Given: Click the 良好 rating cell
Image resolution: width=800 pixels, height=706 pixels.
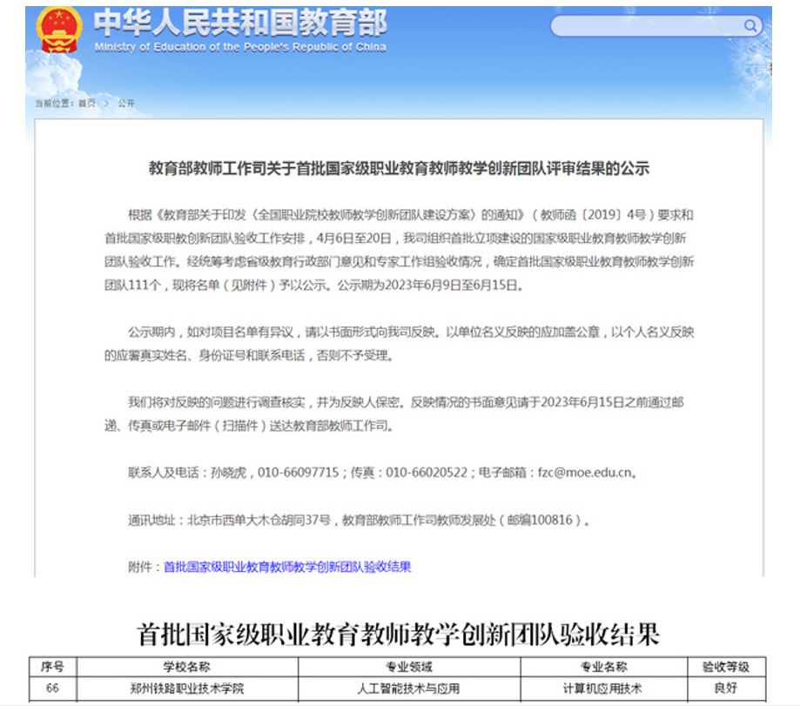Looking at the screenshot, I should (726, 688).
